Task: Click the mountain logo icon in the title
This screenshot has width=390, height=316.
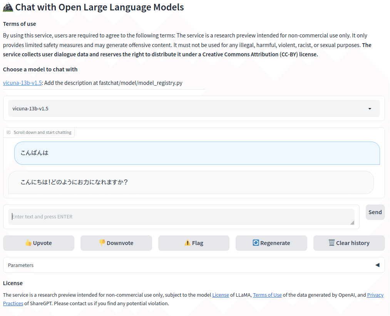Action: click(x=8, y=7)
